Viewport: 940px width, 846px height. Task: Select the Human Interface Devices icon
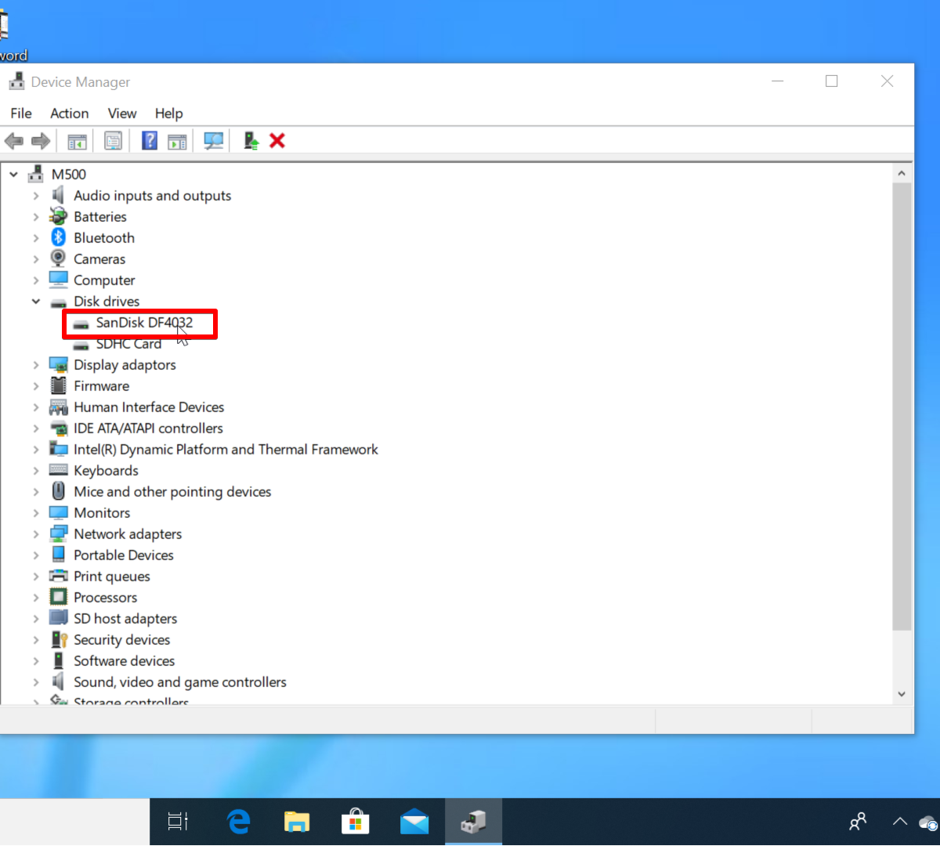pyautogui.click(x=59, y=407)
